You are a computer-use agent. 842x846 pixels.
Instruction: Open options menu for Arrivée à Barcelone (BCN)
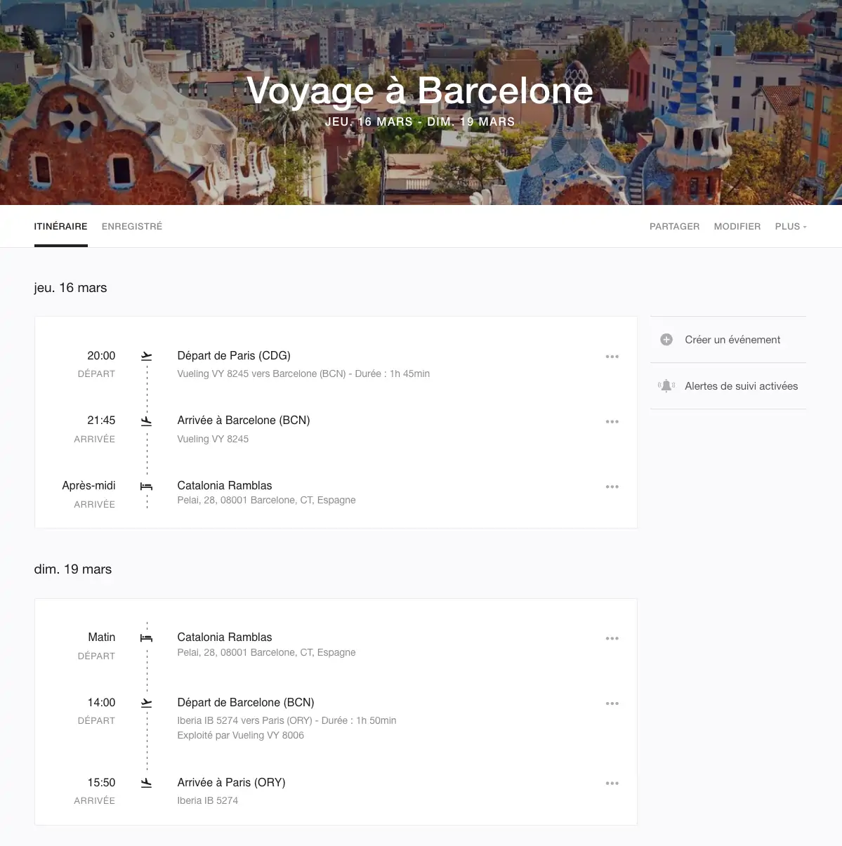pos(612,422)
